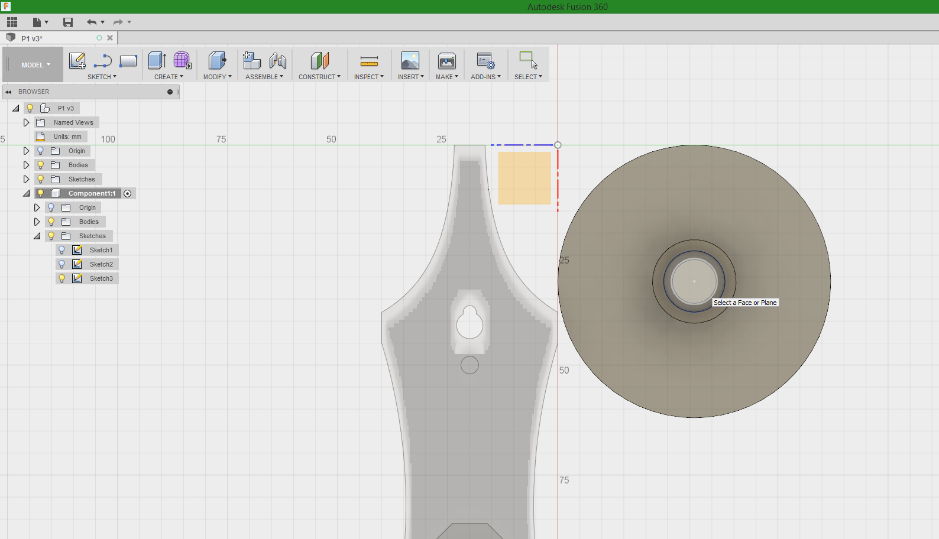Screen dimensions: 939x539
Task: Toggle Sketch2 visibility bulb
Action: click(62, 264)
